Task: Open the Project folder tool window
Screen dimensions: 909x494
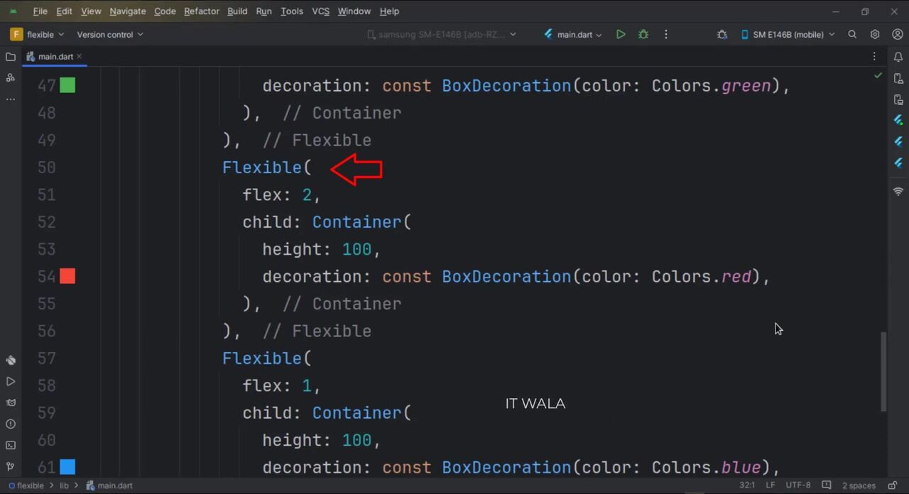Action: point(11,57)
